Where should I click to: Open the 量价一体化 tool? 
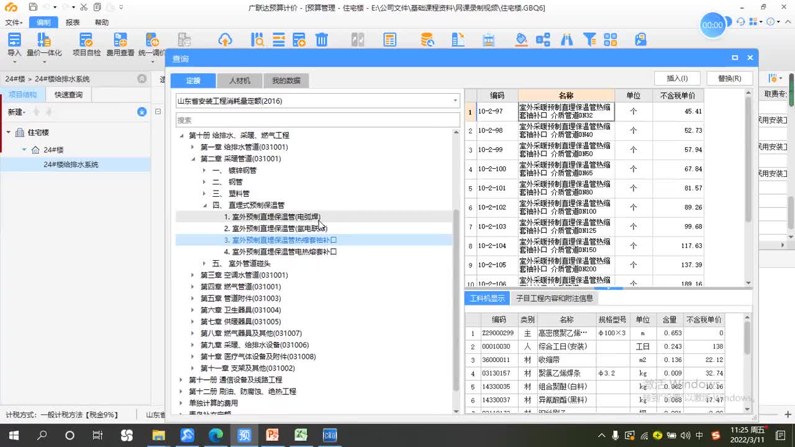pyautogui.click(x=44, y=45)
